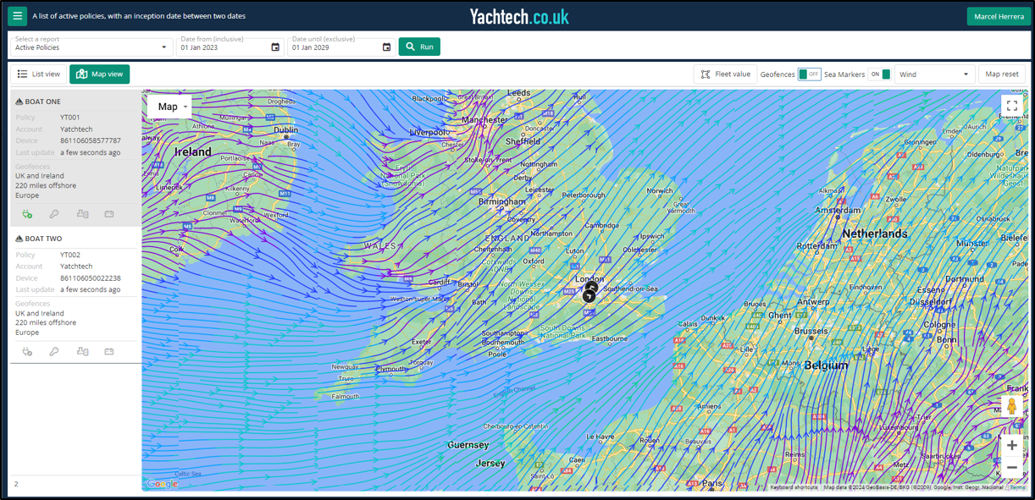Toggle the Geofences switch
1035x500 pixels.
pyautogui.click(x=810, y=74)
